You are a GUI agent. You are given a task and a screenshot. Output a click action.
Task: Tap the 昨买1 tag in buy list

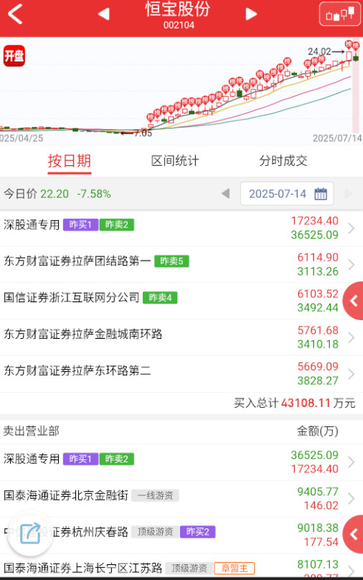click(80, 225)
